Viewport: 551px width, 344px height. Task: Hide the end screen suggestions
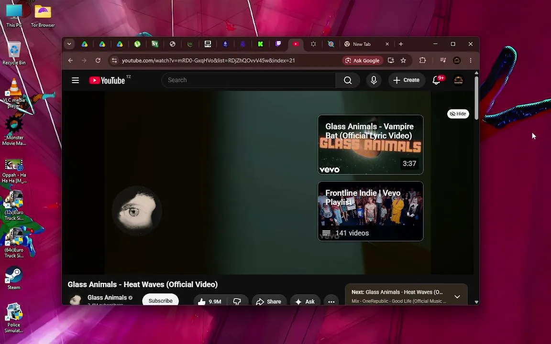click(458, 114)
